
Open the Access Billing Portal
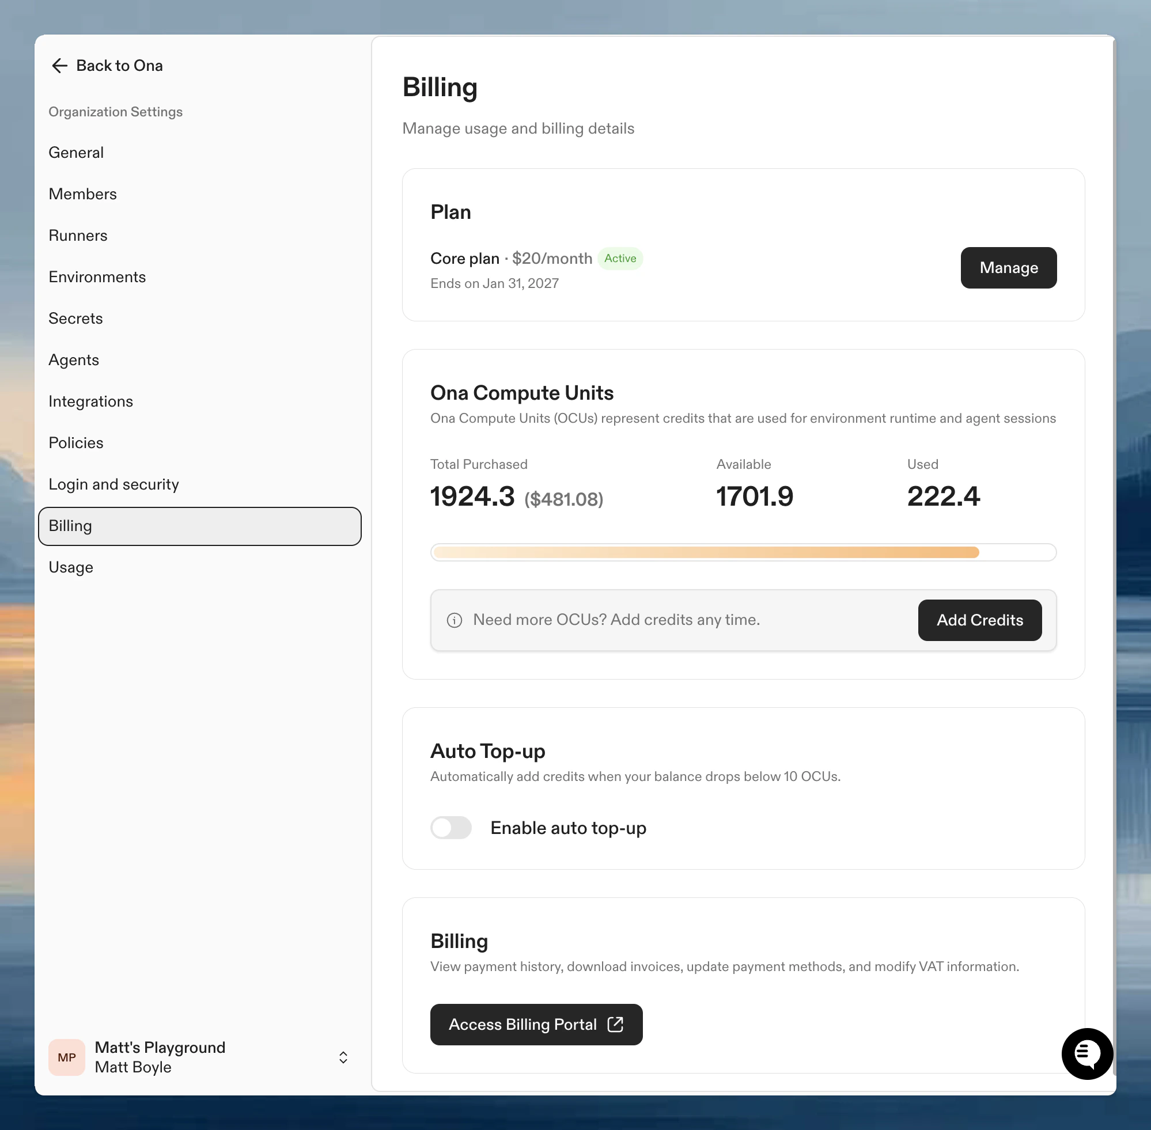click(535, 1025)
